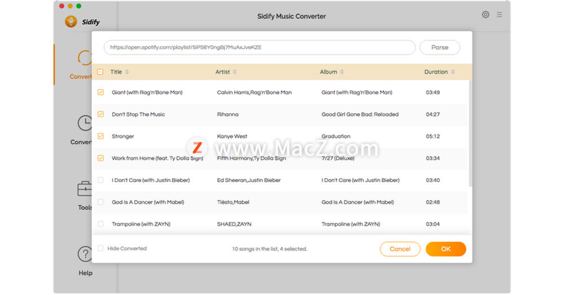Check Trampoline (with ZAYN) song

[100, 224]
